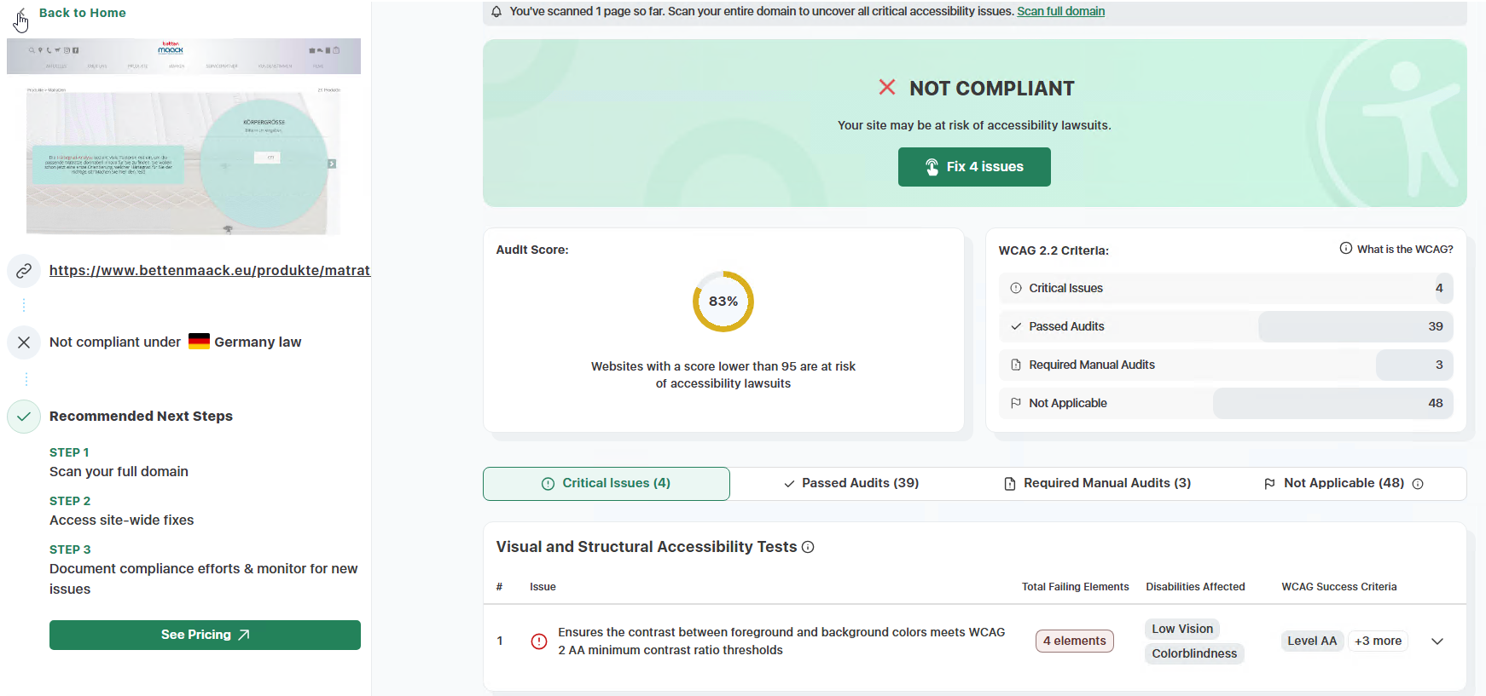1486x696 pixels.
Task: Open the Required Manual Audits (3) tab
Action: [x=1097, y=483]
